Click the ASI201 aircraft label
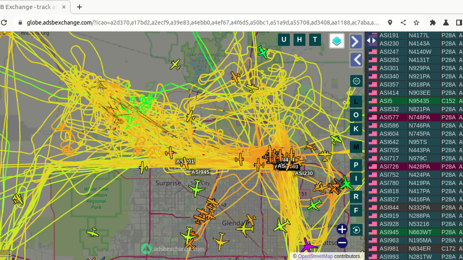The image size is (463, 260). click(185, 161)
